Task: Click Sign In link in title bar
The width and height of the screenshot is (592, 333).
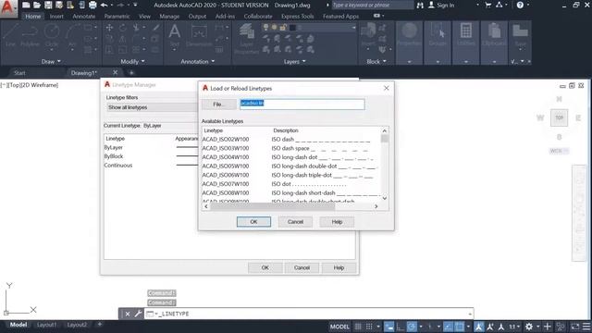Action: [x=446, y=6]
